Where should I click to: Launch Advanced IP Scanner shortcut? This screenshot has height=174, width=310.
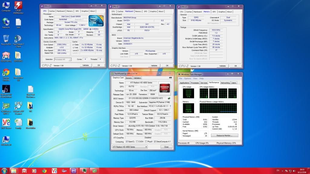pyautogui.click(x=18, y=108)
